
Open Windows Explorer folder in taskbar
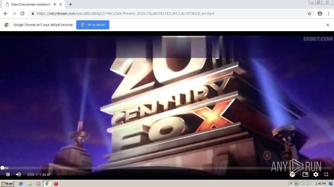click(x=29, y=184)
